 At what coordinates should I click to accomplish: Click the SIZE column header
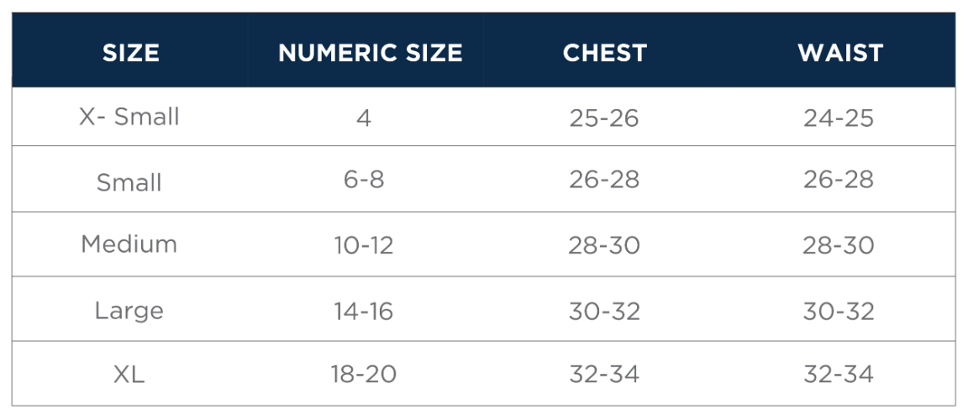point(130,53)
